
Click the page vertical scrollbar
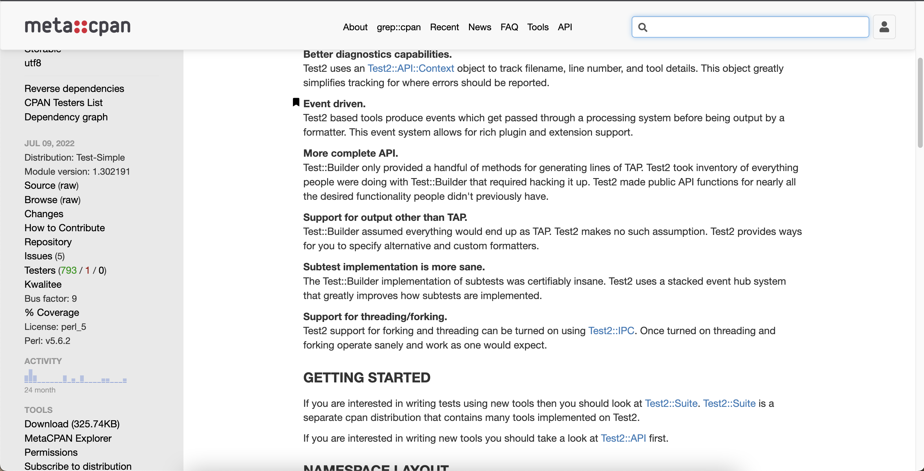click(x=920, y=103)
